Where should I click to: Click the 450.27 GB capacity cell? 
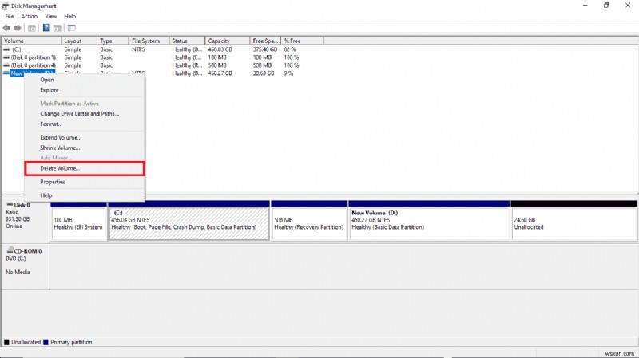pos(220,73)
